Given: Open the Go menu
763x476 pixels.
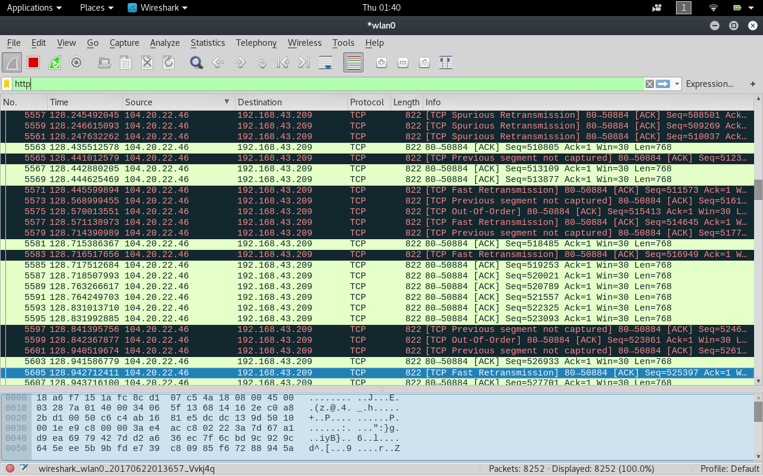Looking at the screenshot, I should (x=92, y=43).
